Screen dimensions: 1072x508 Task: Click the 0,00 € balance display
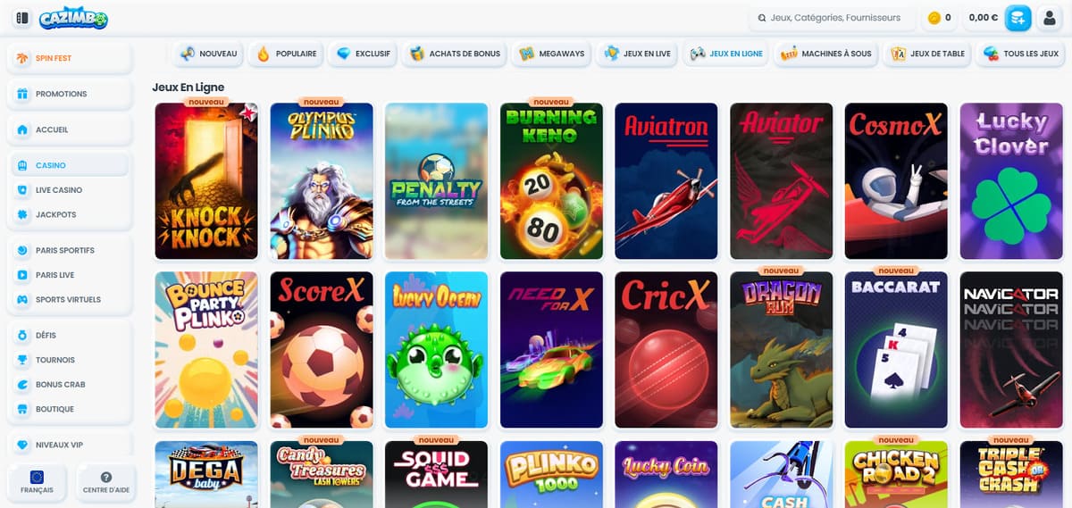click(x=983, y=18)
